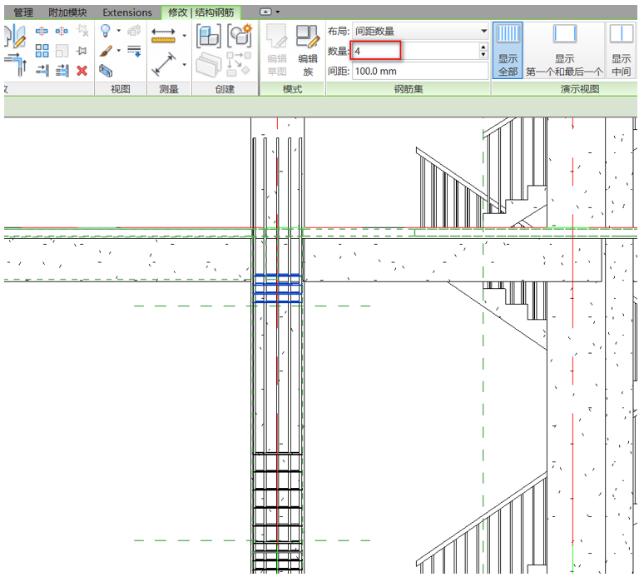Click the 间距 spacing input field
The height and width of the screenshot is (587, 644).
419,72
